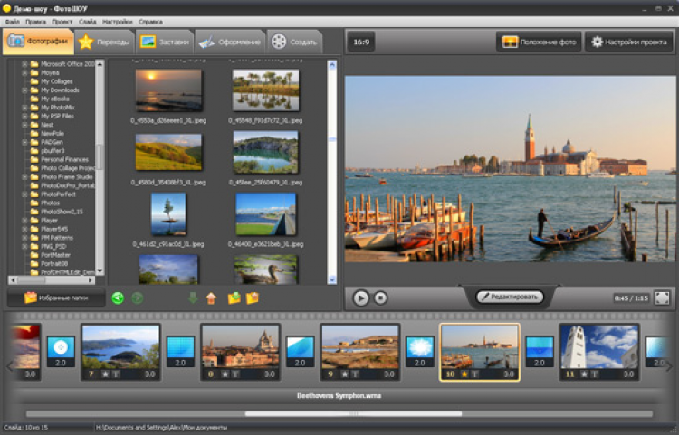The width and height of the screenshot is (679, 435).
Task: Open the starburst transition before slide 10
Action: click(419, 352)
